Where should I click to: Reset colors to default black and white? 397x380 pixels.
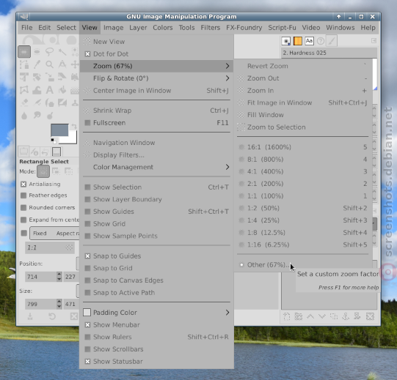pyautogui.click(x=53, y=141)
